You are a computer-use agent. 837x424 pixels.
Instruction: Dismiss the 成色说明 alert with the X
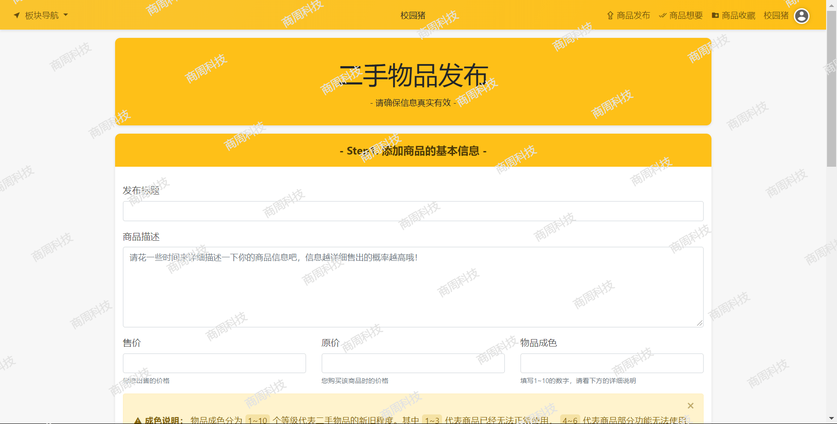click(691, 406)
